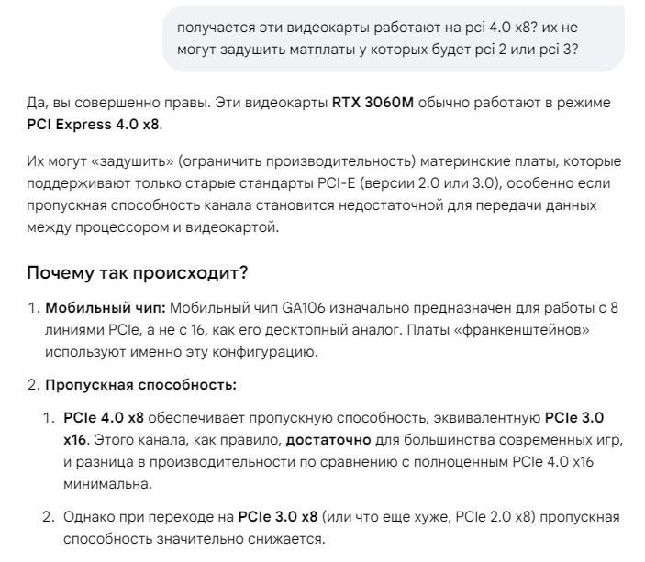Click the word «задушить» in the second paragraph

coord(131,161)
